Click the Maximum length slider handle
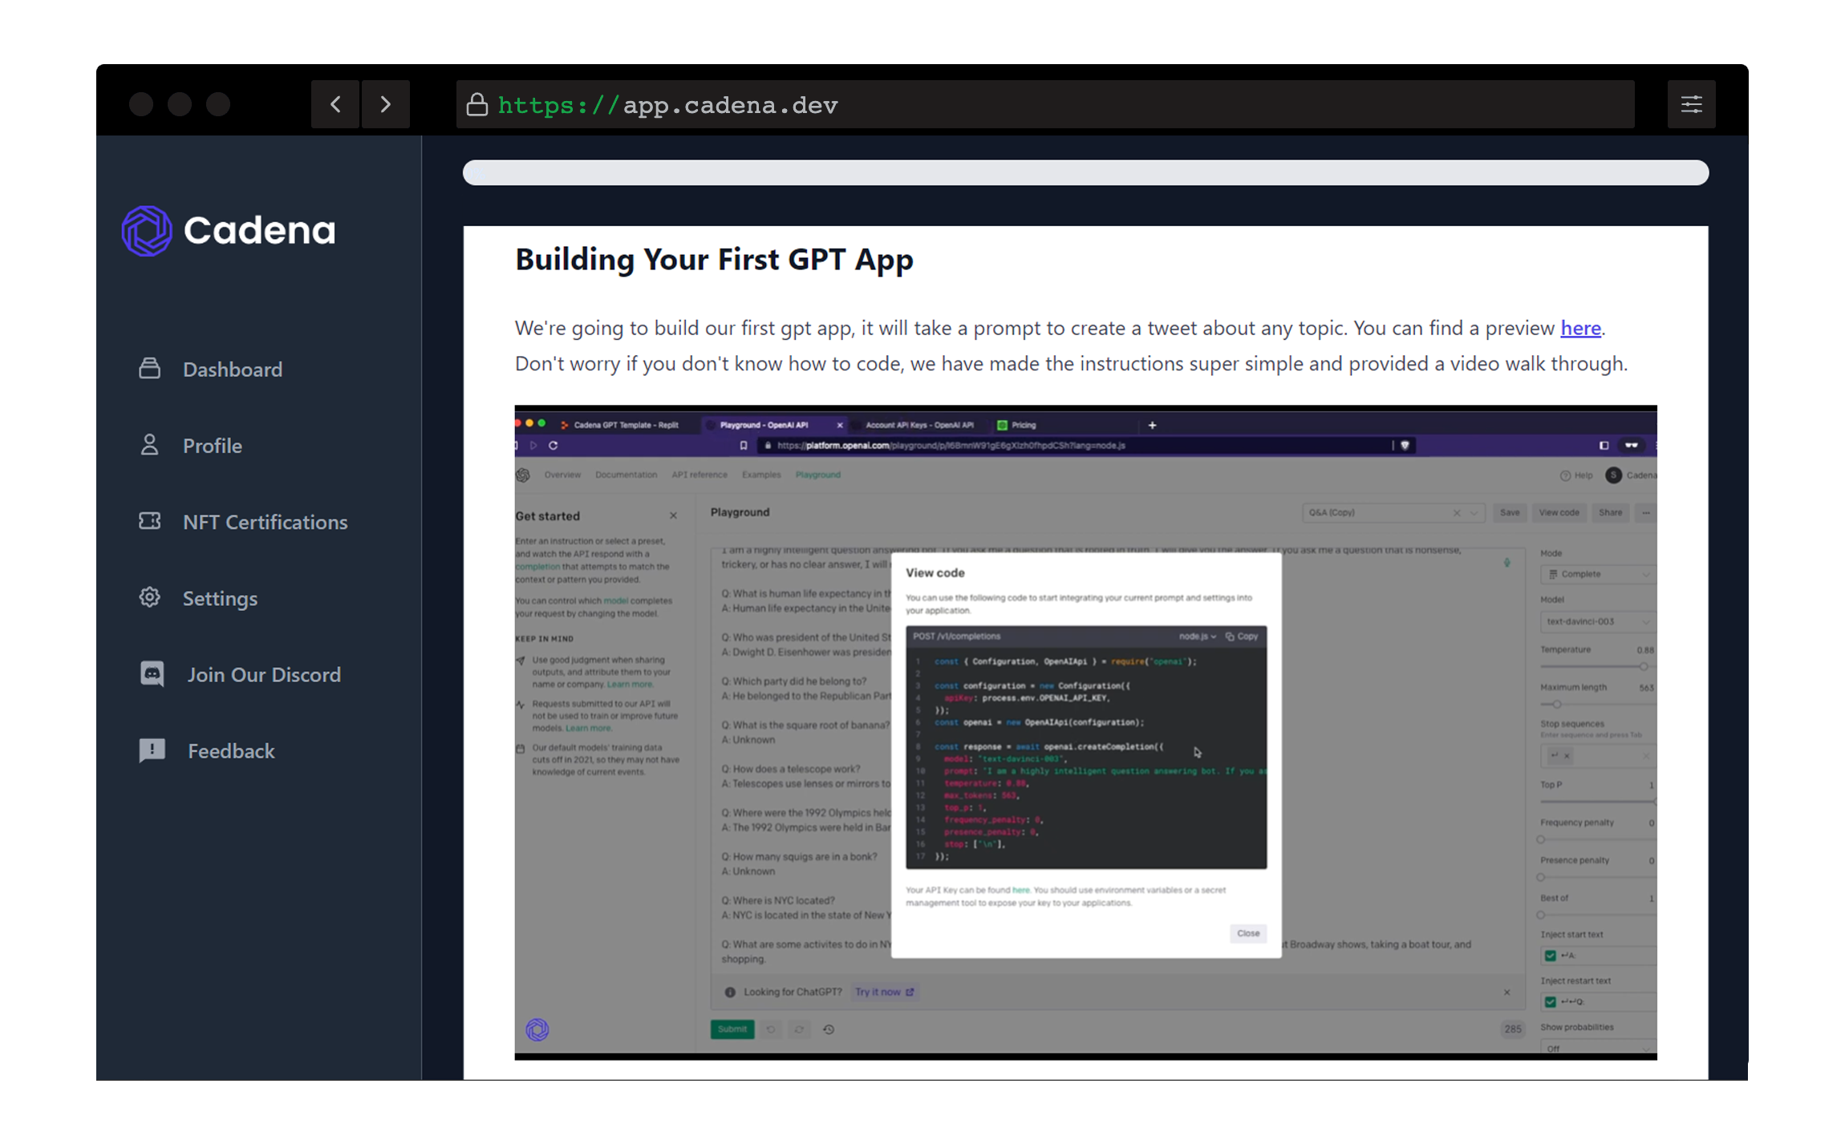 click(x=1557, y=704)
